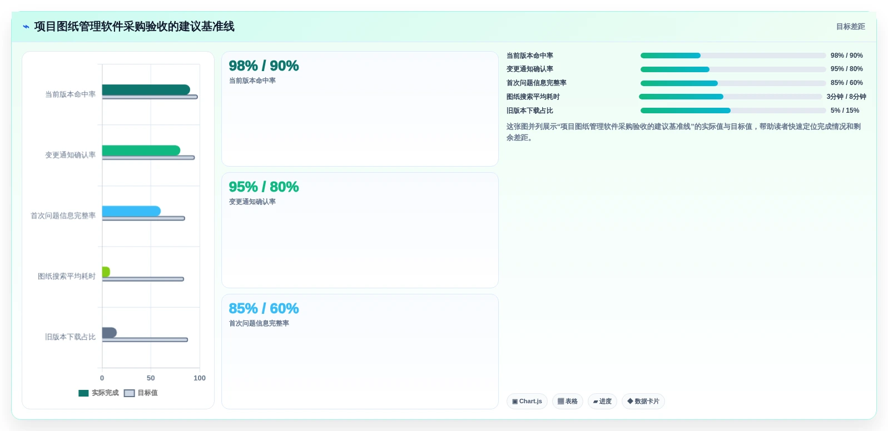Click the Chart.js tag chip
The image size is (888, 431).
(527, 402)
